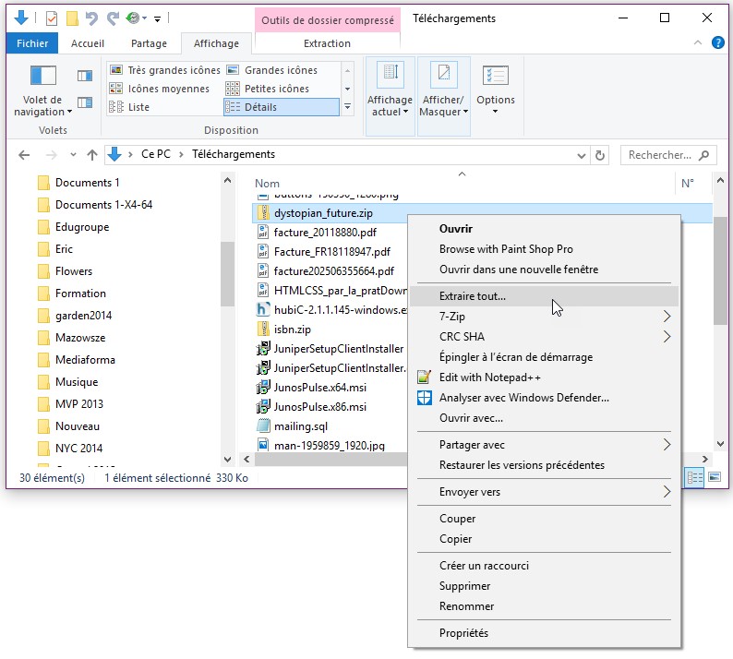Click Téléchargements in the address breadcrumb
Image resolution: width=733 pixels, height=659 pixels.
(234, 155)
